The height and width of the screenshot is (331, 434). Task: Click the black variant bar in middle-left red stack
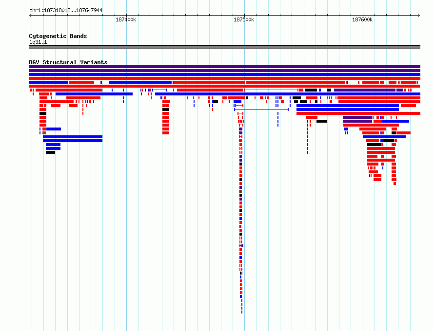coord(166,110)
